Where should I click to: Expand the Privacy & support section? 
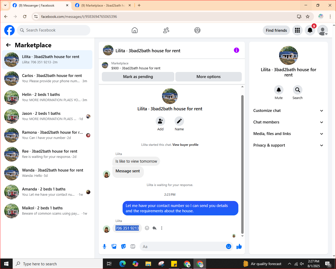[288, 145]
